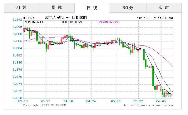Viewport: 188px width, 115px height.
Task: Open the 30分 thirty-minute chart tab
Action: pos(128,8)
